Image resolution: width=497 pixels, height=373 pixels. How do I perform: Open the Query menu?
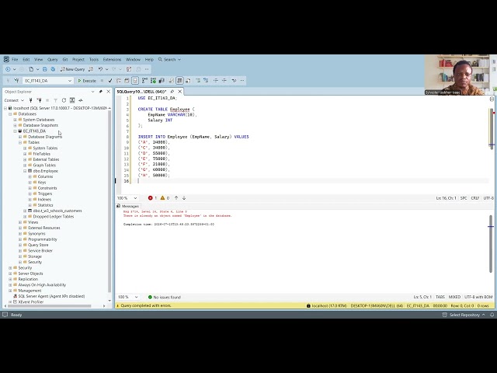pyautogui.click(x=53, y=59)
